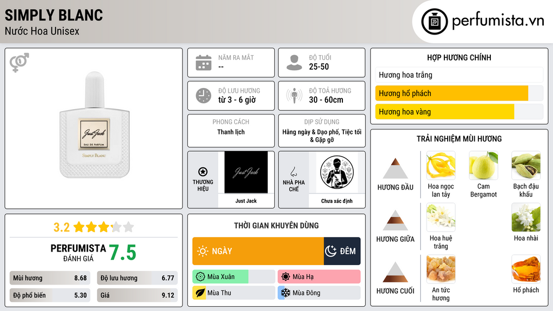Image resolution: width=553 pixels, height=311 pixels.
Task: Click the 25-50 age value
Action: click(319, 66)
